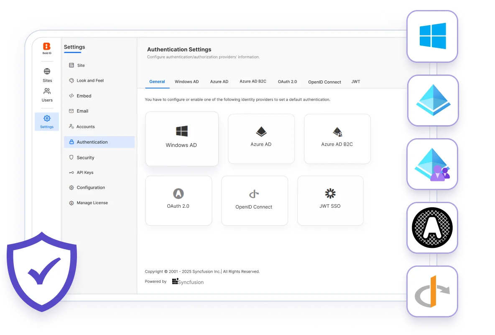Choose the JWT SSO card label

click(x=330, y=206)
